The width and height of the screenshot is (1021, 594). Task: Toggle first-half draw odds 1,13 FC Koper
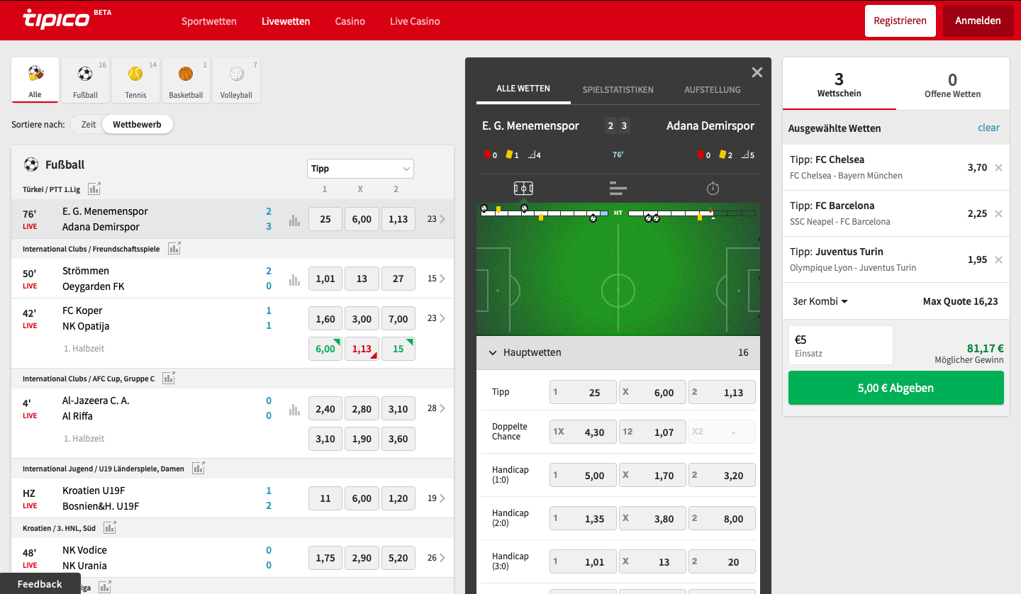click(362, 349)
